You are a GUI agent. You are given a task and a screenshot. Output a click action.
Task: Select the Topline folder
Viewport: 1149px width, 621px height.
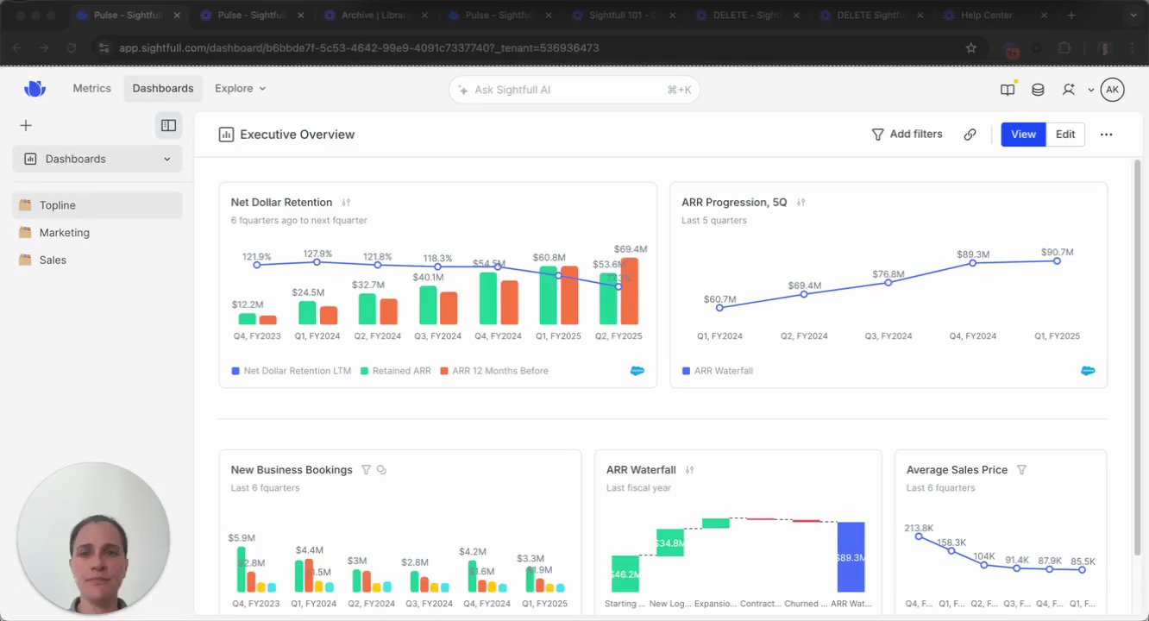(97, 205)
